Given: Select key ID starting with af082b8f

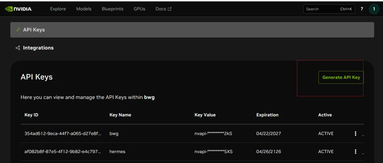Looking at the screenshot, I should pyautogui.click(x=63, y=152).
